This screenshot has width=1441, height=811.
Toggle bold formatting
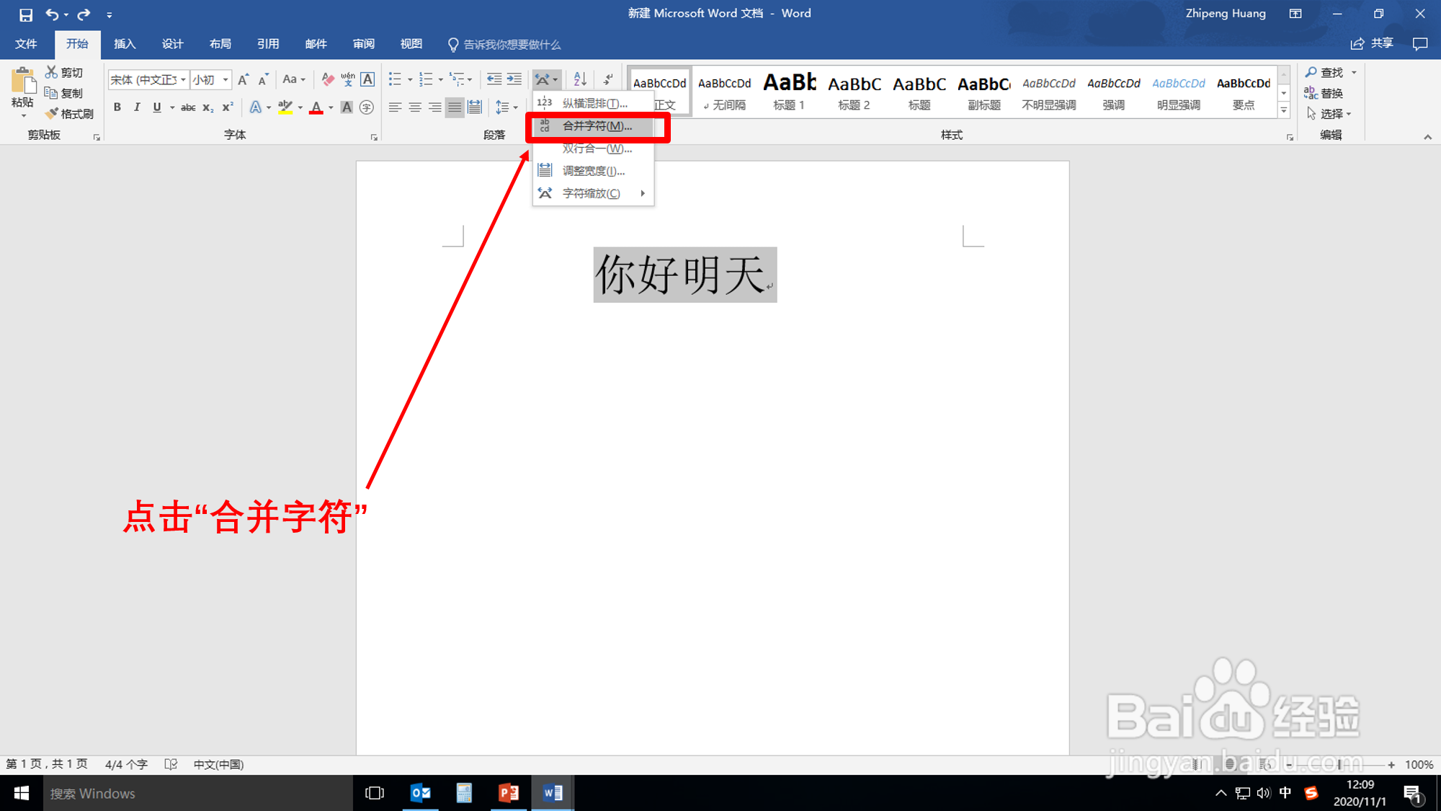117,107
